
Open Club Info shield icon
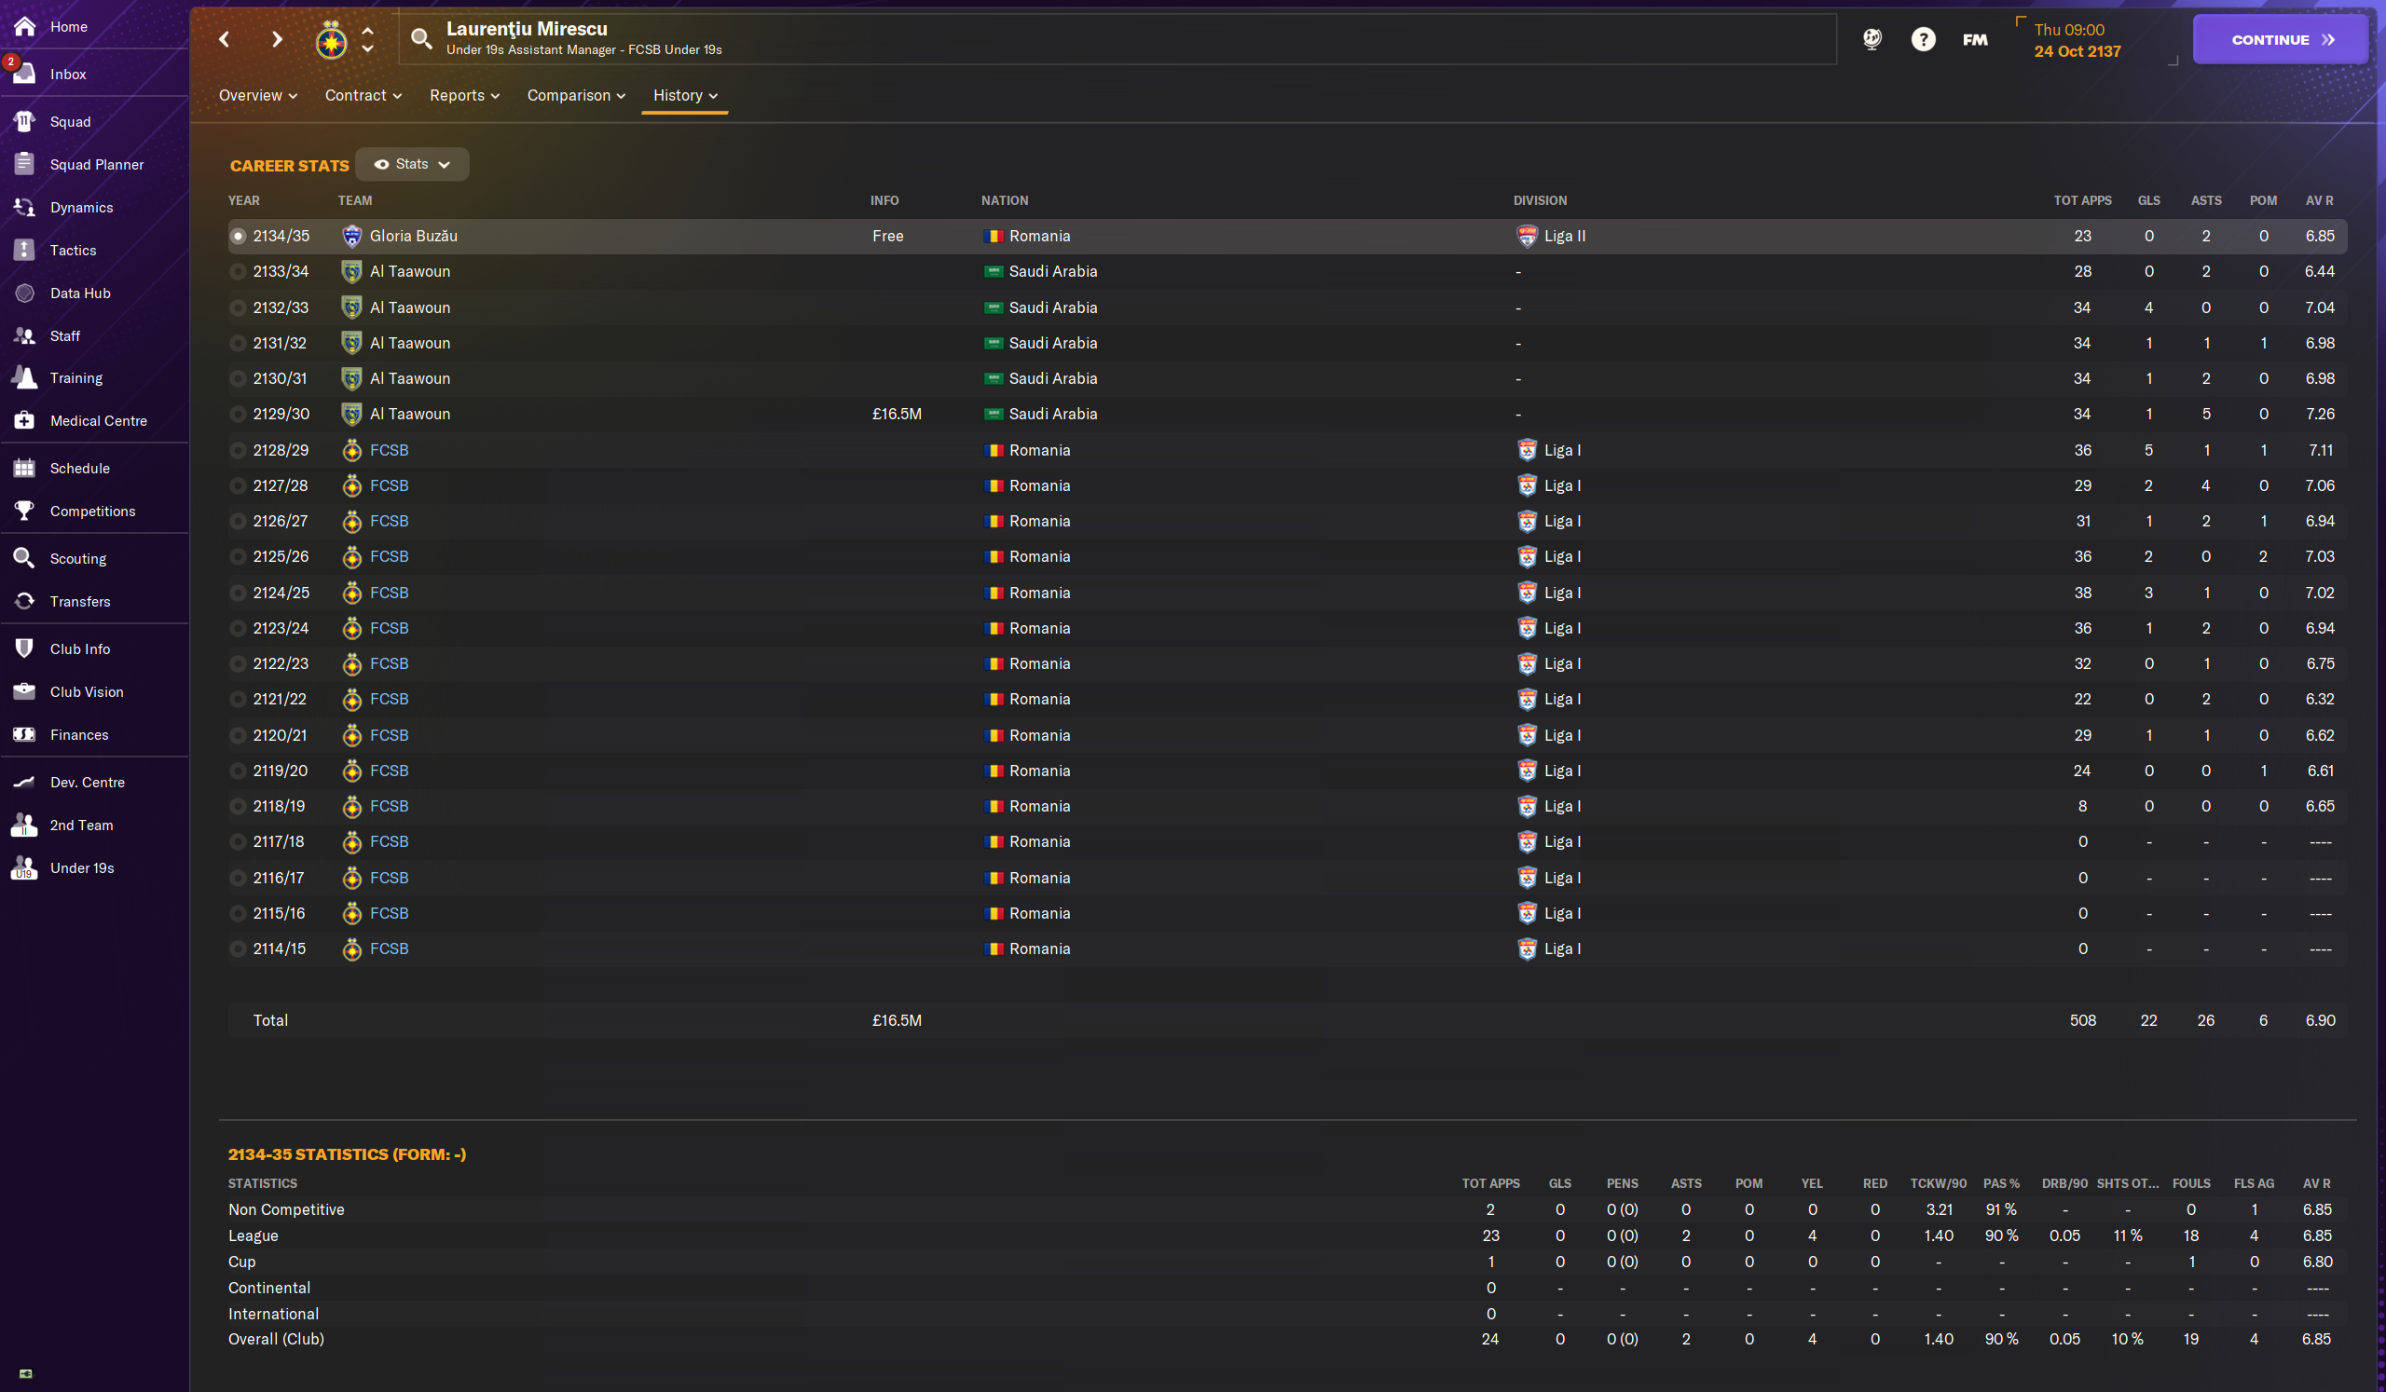point(24,648)
